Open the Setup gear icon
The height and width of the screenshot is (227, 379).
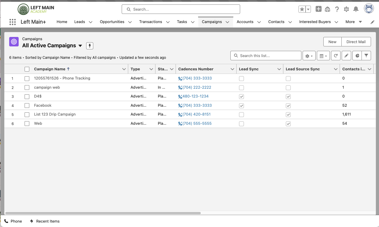[346, 9]
